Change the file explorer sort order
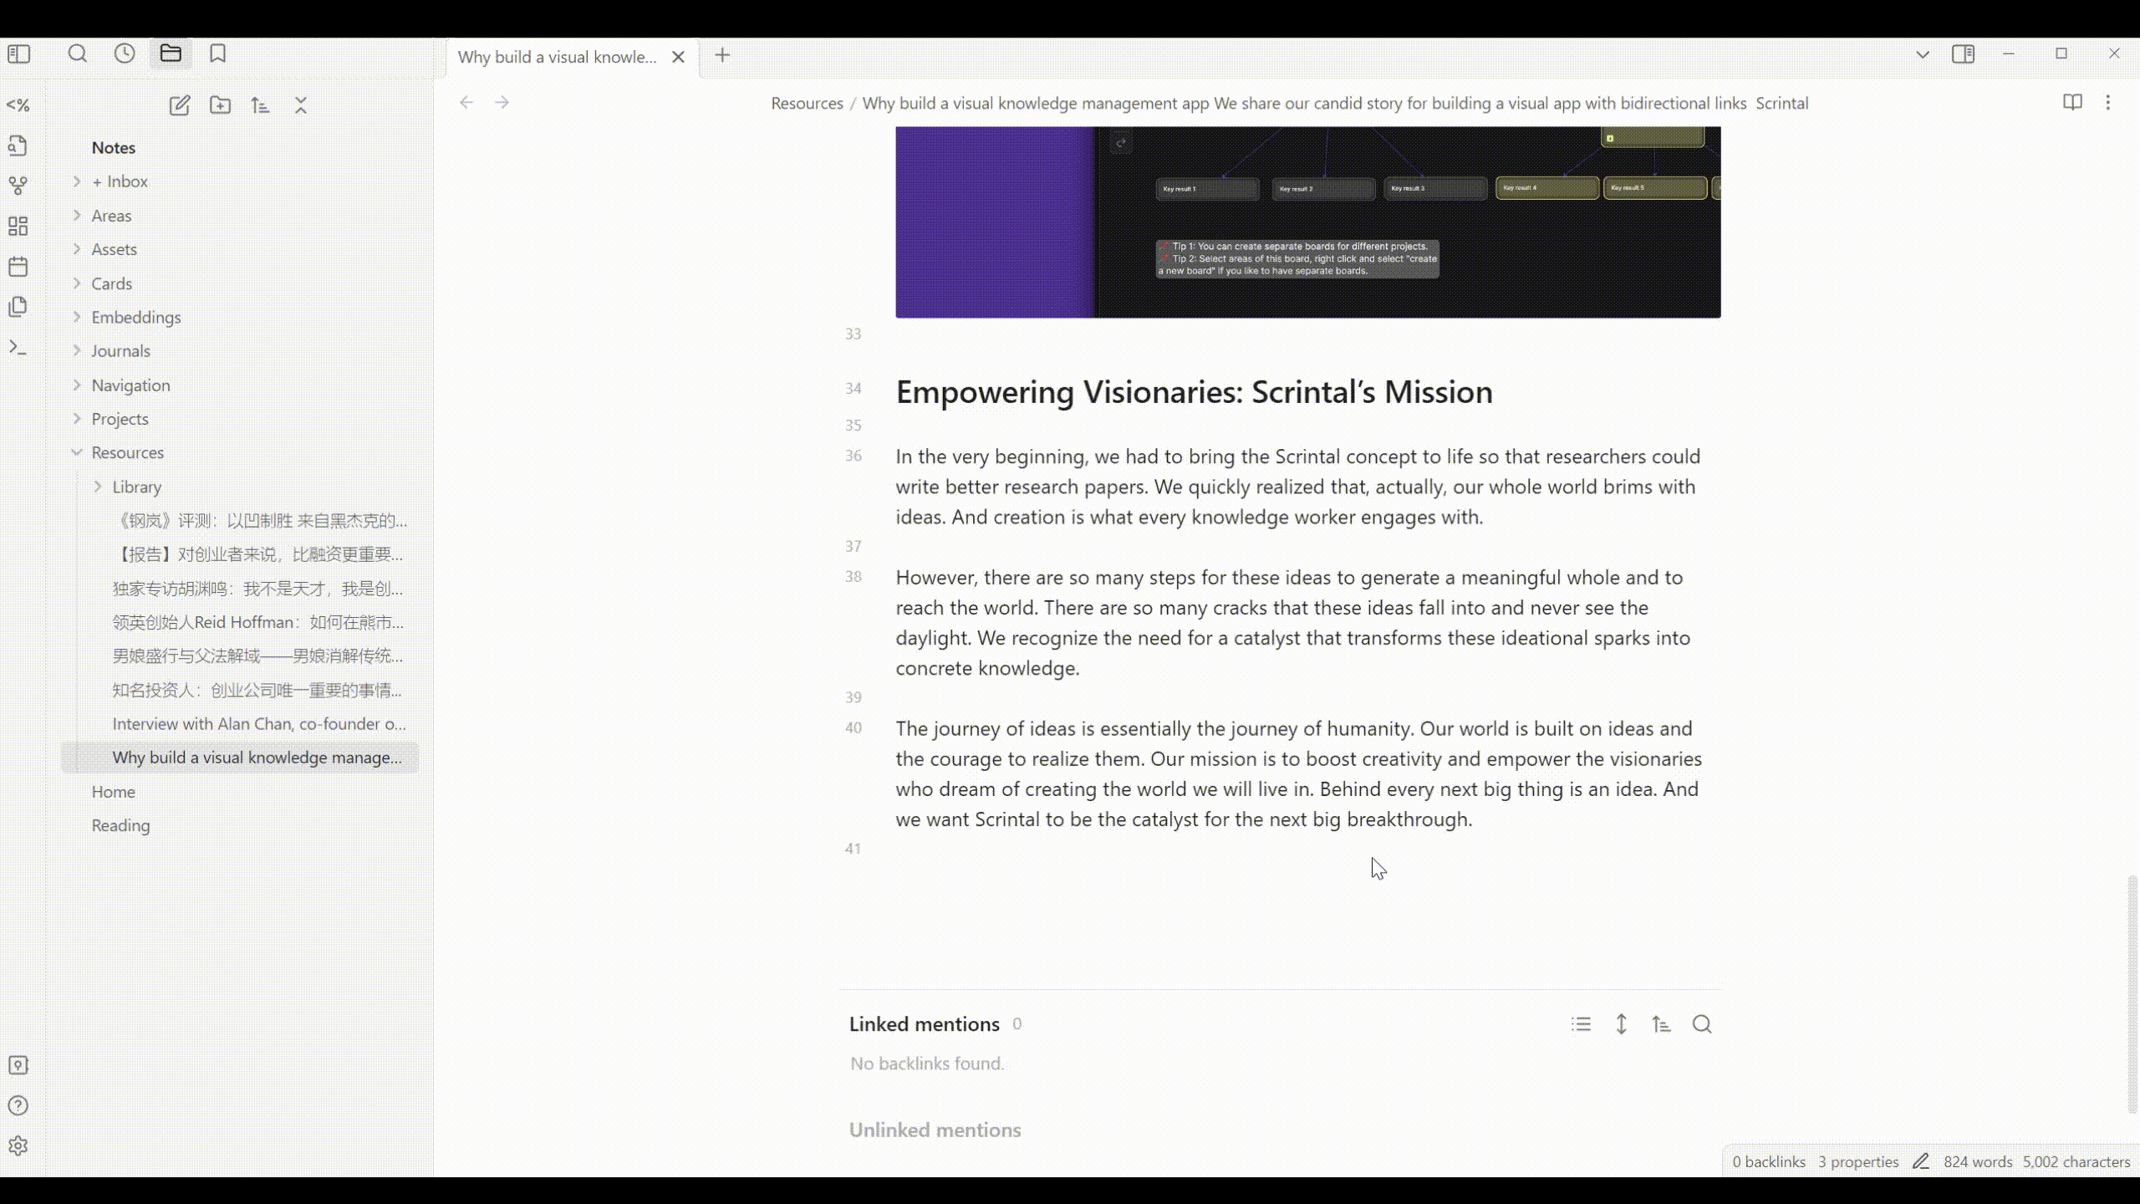Image resolution: width=2140 pixels, height=1204 pixels. [x=260, y=105]
